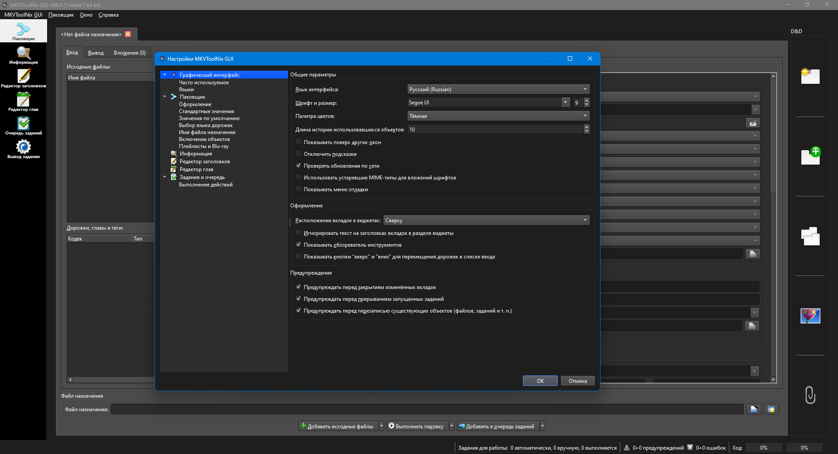838x454 pixels.
Task: Click the paperclip attachment icon
Action: coord(810,395)
